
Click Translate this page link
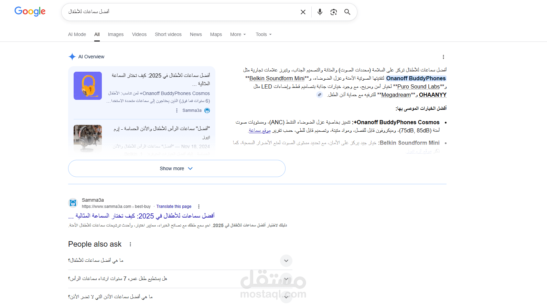[174, 207]
